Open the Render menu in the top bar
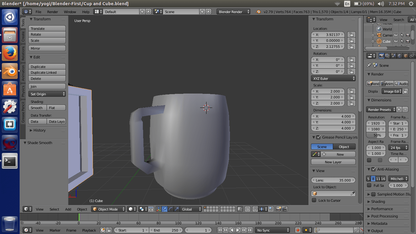The height and width of the screenshot is (234, 416). tap(52, 12)
